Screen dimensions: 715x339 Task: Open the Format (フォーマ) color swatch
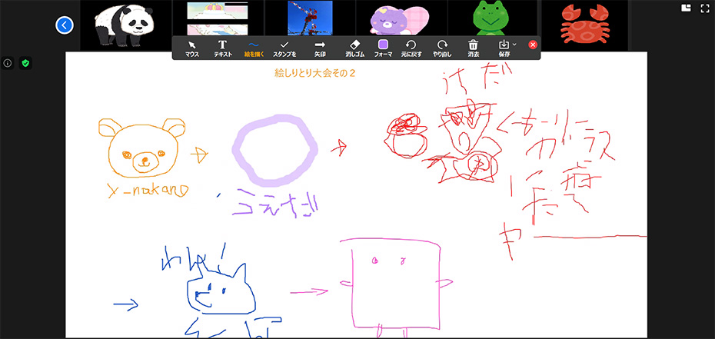point(383,48)
